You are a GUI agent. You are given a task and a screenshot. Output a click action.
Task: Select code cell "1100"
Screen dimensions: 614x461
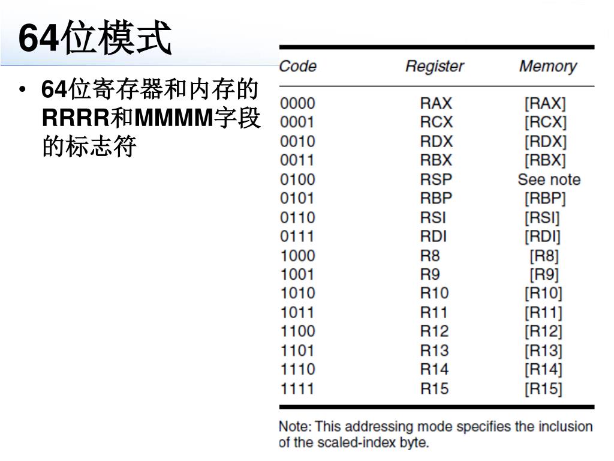[297, 331]
